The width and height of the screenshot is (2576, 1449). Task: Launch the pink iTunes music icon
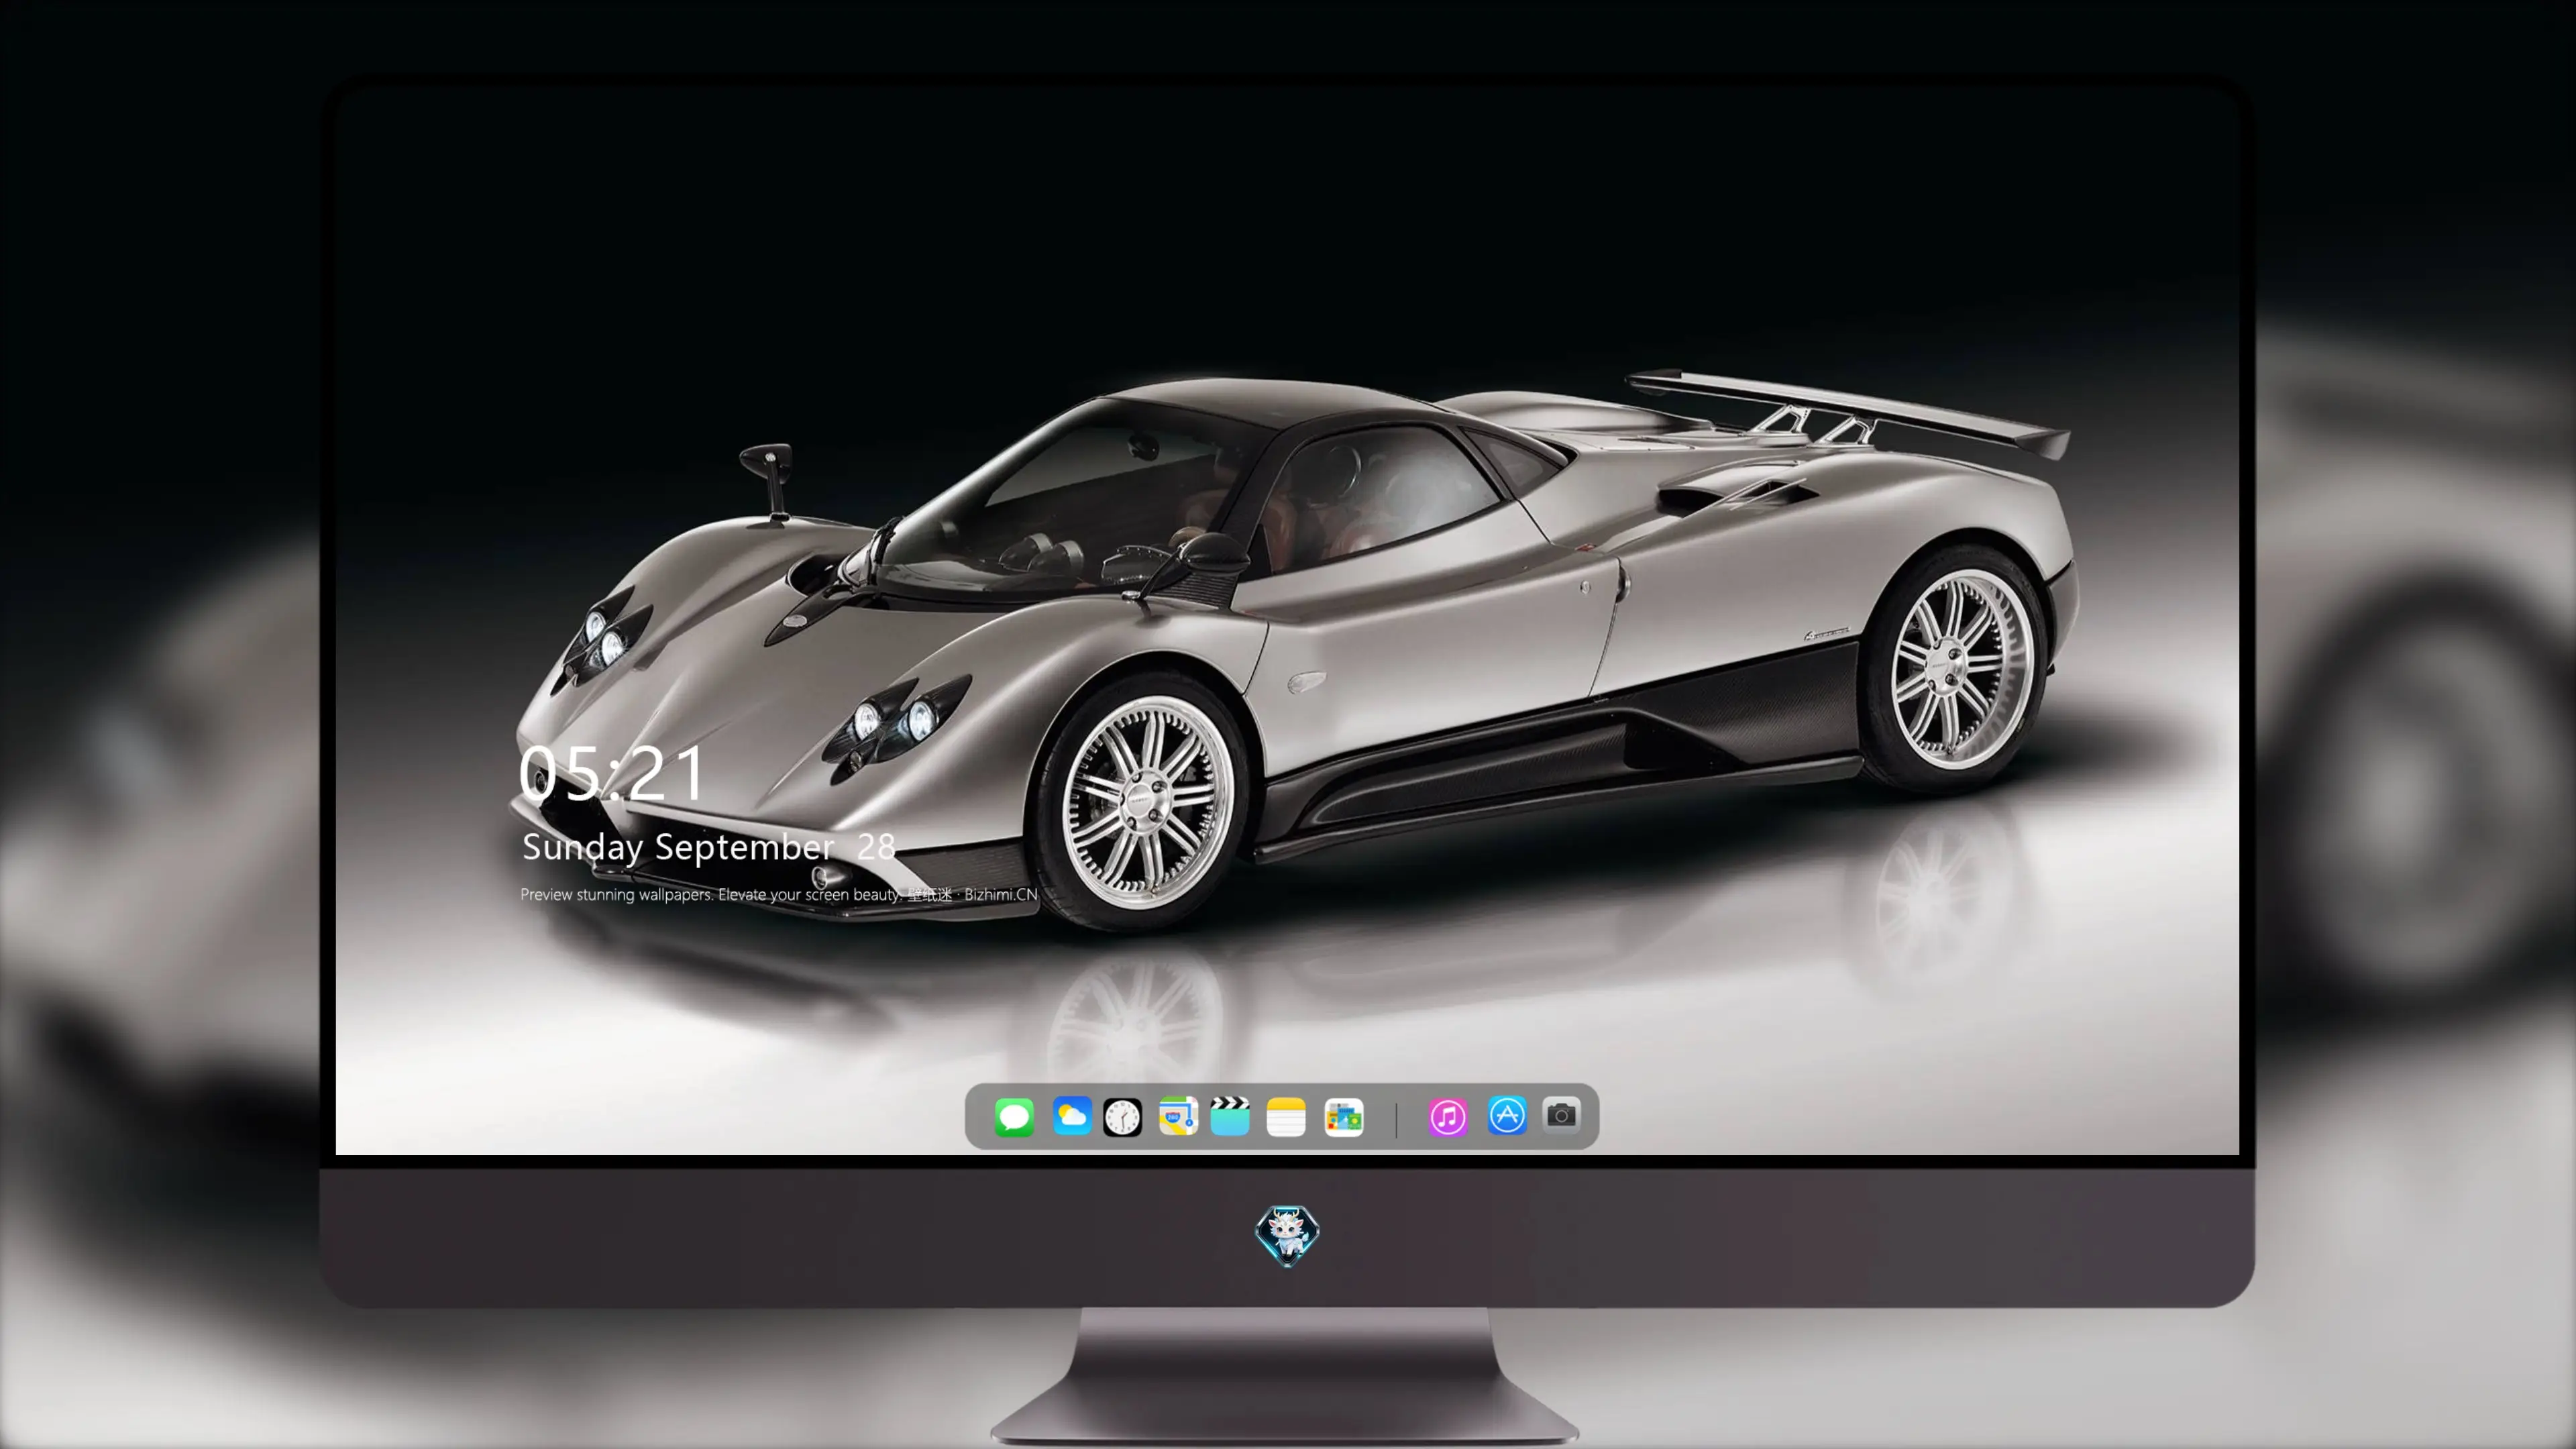tap(1448, 1117)
